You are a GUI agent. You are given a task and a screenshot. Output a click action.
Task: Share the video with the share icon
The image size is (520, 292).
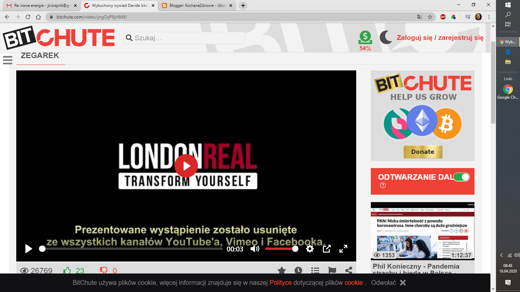[x=349, y=271]
